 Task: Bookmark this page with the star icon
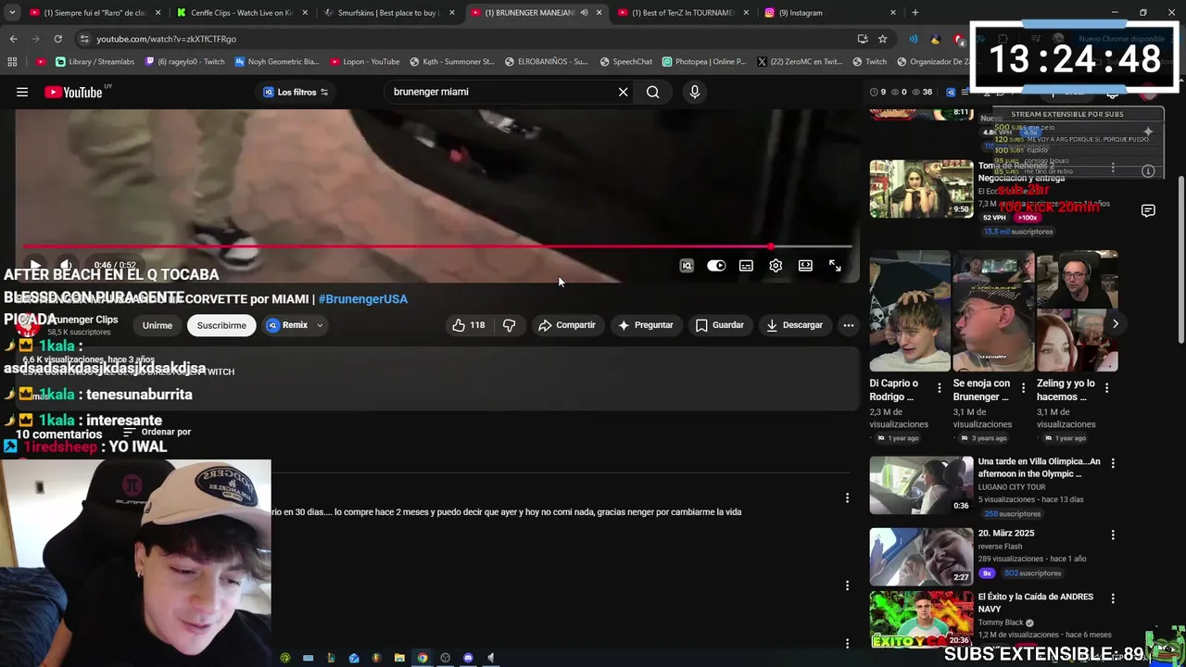(x=883, y=39)
